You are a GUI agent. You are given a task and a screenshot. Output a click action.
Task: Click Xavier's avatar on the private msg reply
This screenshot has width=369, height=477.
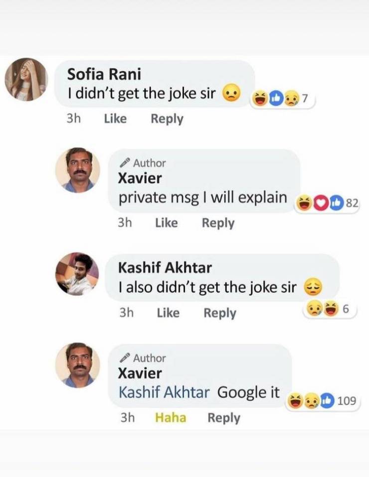(77, 170)
